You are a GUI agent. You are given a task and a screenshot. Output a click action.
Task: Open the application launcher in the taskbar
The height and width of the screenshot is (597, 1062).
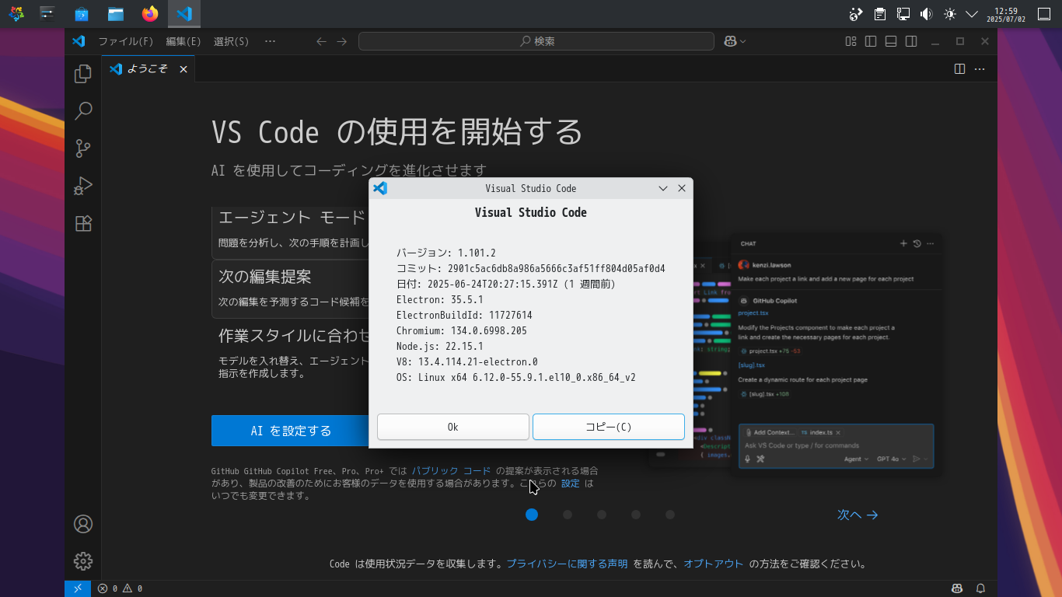tap(16, 14)
